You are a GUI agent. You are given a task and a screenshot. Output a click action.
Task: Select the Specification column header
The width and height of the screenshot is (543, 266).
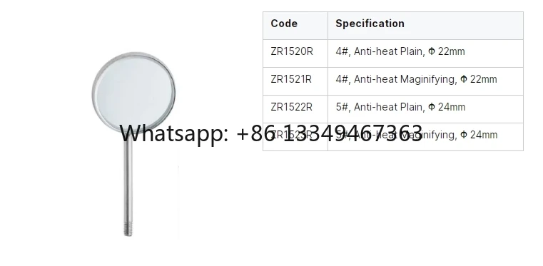pos(425,26)
